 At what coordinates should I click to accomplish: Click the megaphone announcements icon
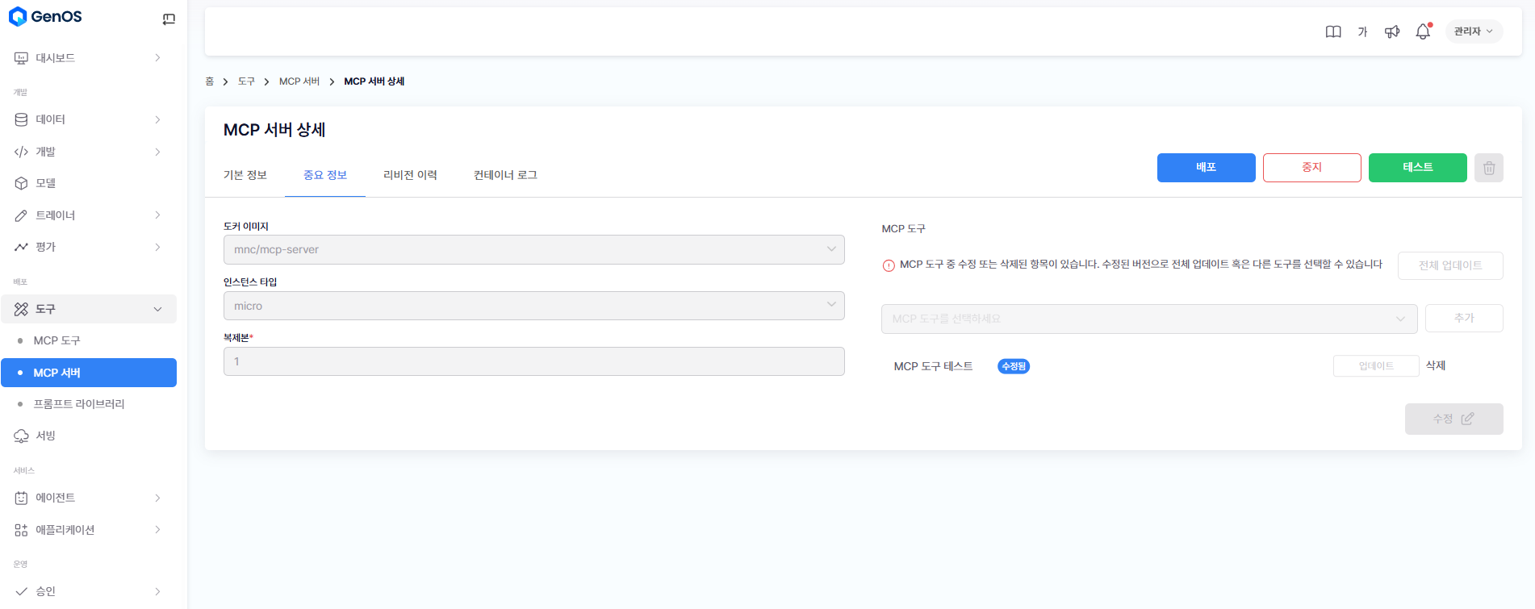[x=1392, y=32]
